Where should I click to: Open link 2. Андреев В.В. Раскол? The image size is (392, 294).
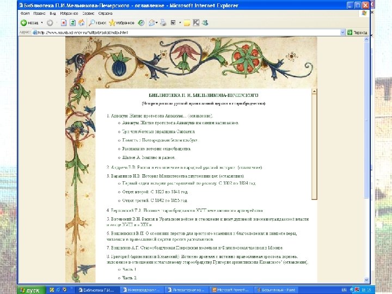pos(185,167)
